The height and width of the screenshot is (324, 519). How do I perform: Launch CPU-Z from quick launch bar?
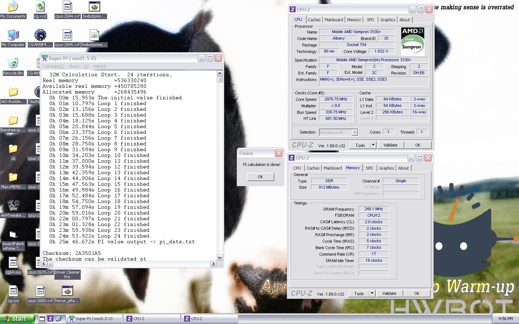tap(50, 319)
